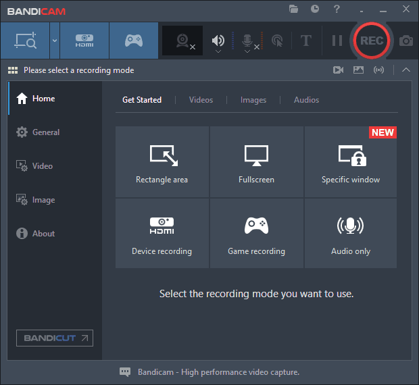This screenshot has height=385, width=419.
Task: Select HDMI device recording mode in toolbar
Action: (84, 41)
